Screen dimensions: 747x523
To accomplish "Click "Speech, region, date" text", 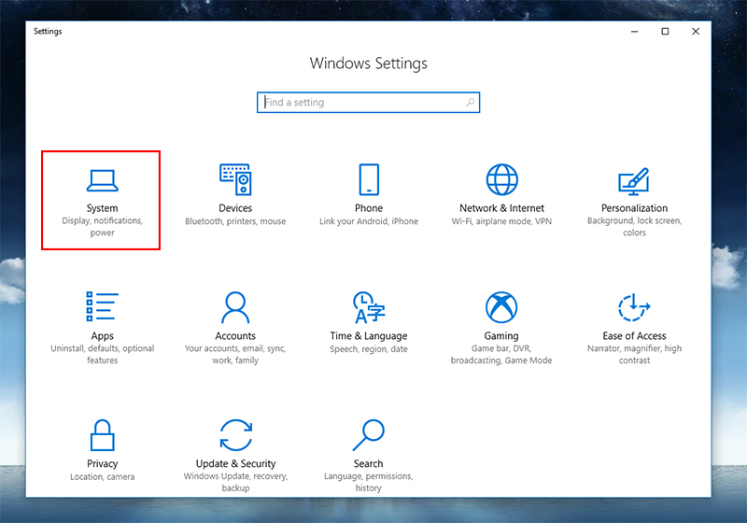I will (x=369, y=349).
